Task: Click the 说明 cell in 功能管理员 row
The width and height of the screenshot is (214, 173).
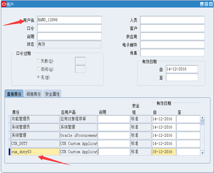Action: (114, 119)
